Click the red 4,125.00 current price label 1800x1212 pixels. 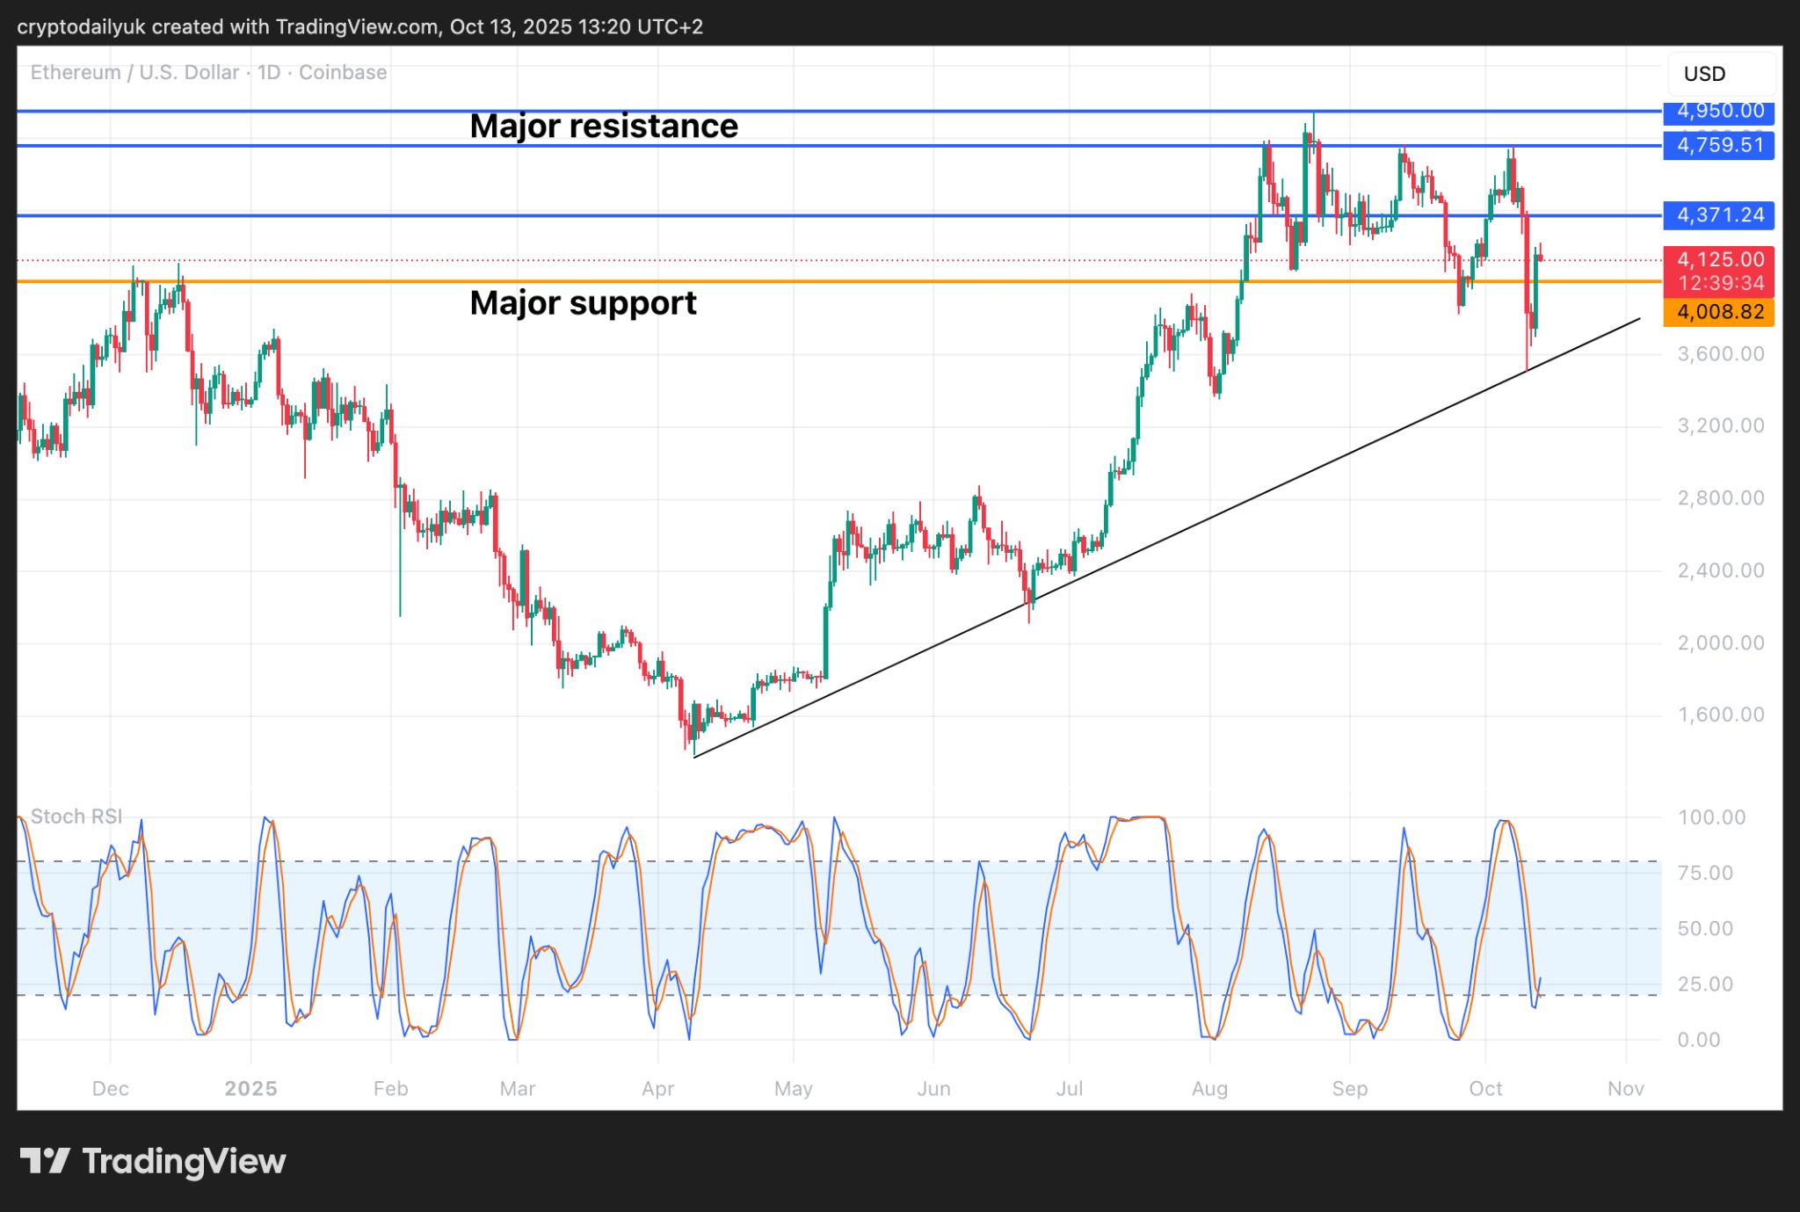tap(1718, 260)
